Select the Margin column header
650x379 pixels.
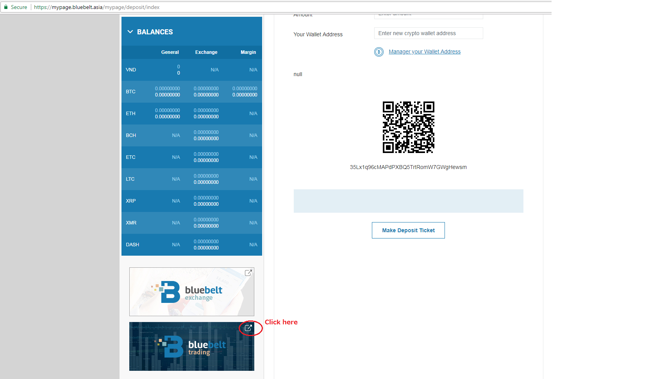coord(248,52)
